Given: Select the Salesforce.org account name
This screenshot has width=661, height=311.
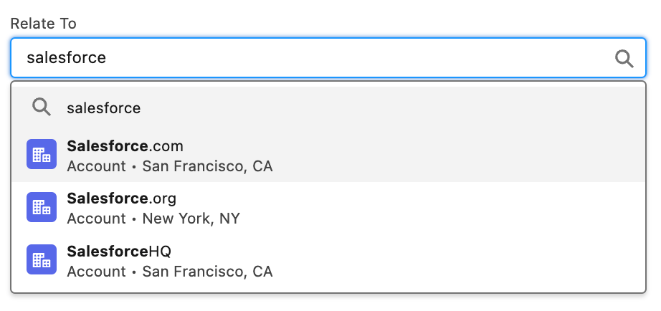Looking at the screenshot, I should click(122, 198).
